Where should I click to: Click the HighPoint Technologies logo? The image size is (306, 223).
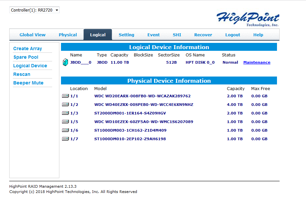coord(248,19)
